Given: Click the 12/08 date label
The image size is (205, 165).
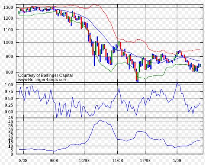Looking at the screenshot, I should pyautogui.click(x=145, y=160).
